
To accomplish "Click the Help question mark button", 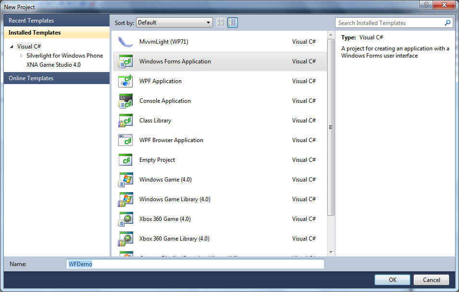I will point(426,5).
